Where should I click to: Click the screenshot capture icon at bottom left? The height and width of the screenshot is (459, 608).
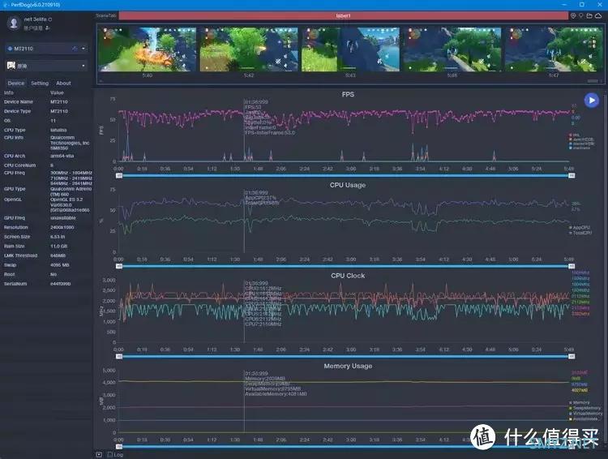click(x=99, y=454)
